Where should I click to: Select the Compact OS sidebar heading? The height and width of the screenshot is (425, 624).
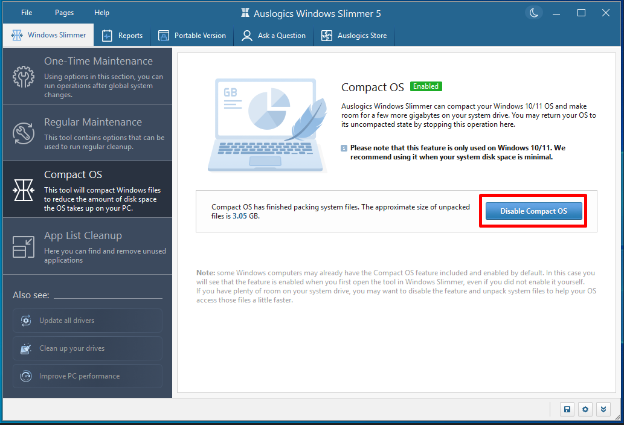[73, 174]
